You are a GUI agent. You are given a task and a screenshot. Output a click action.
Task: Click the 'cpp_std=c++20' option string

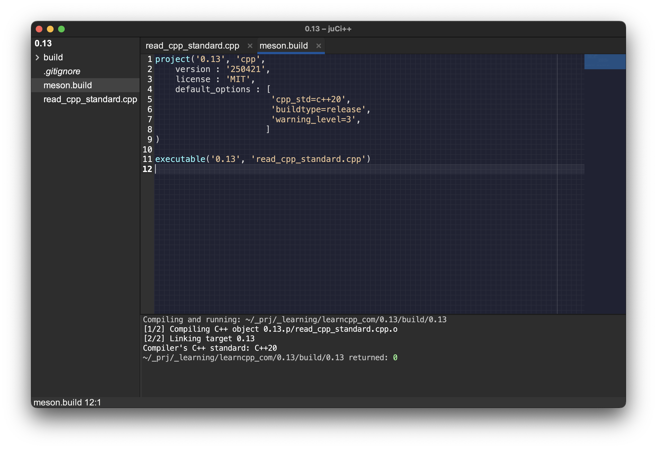tap(308, 99)
